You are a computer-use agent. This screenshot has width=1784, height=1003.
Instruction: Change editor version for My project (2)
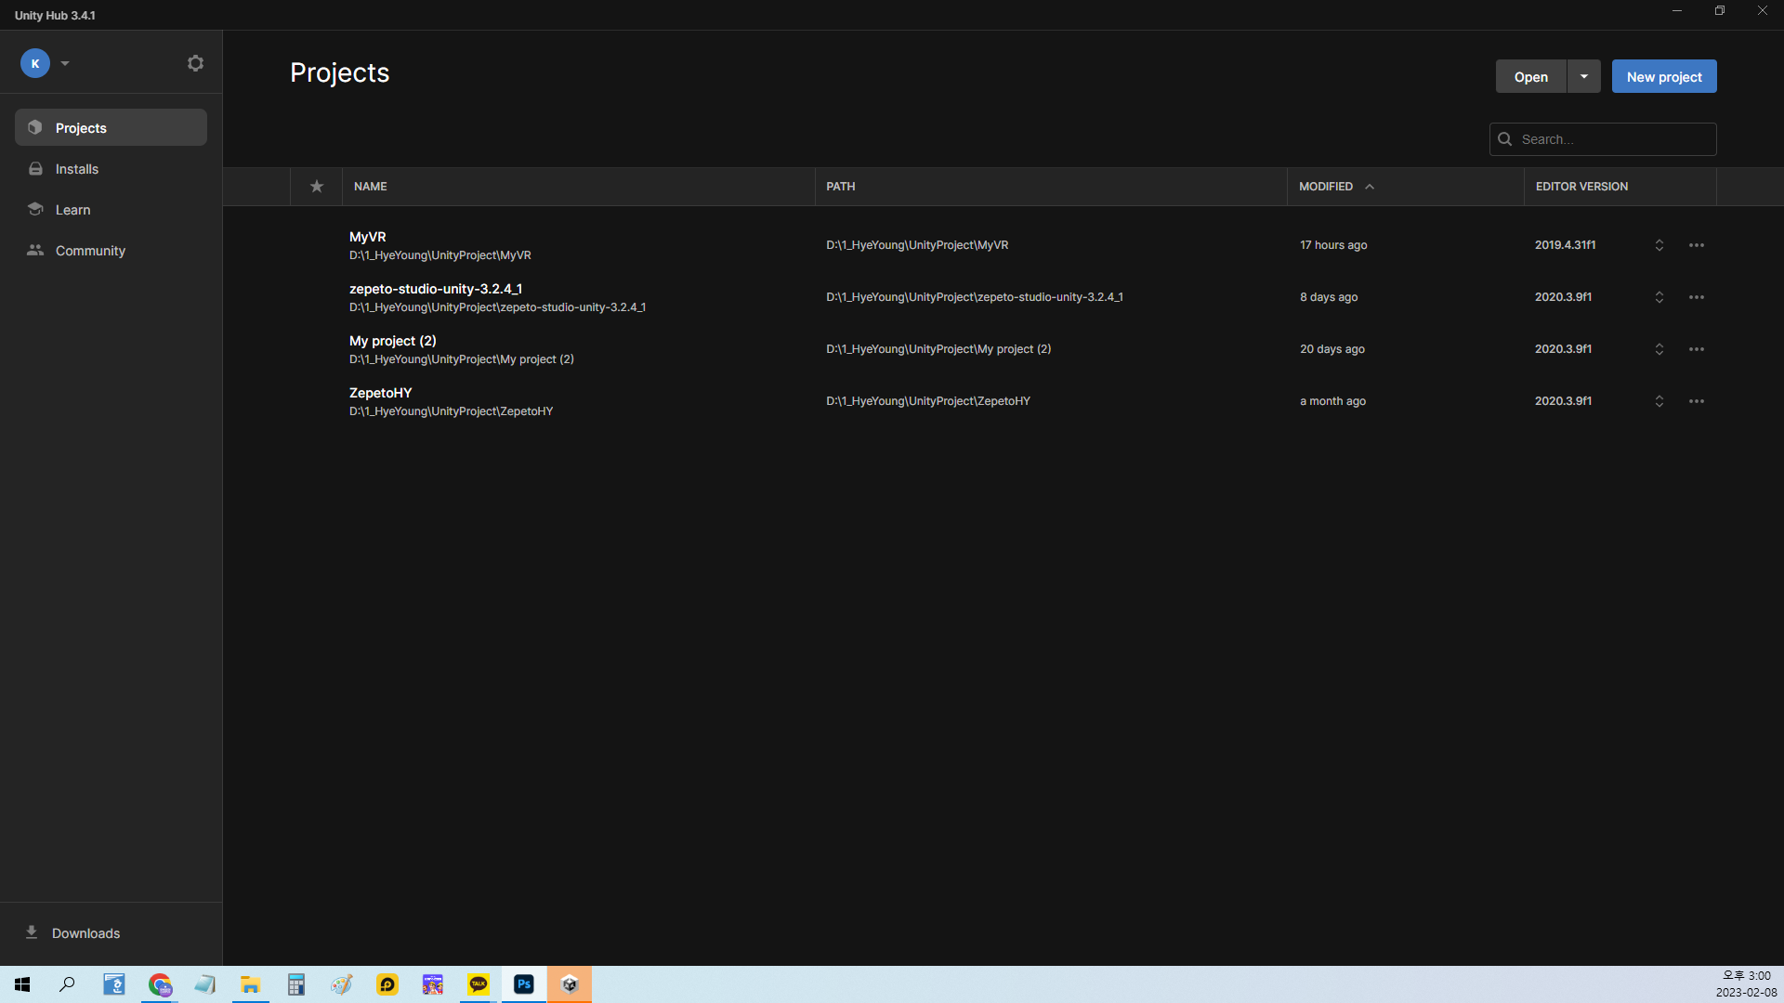[x=1659, y=349]
